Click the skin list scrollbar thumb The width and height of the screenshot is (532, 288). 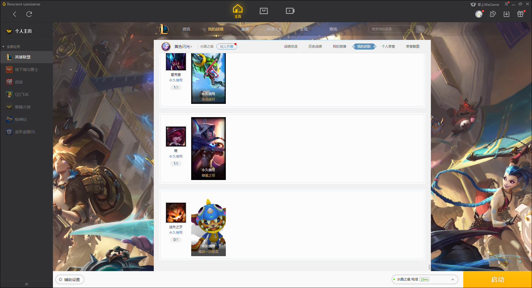pos(429,267)
